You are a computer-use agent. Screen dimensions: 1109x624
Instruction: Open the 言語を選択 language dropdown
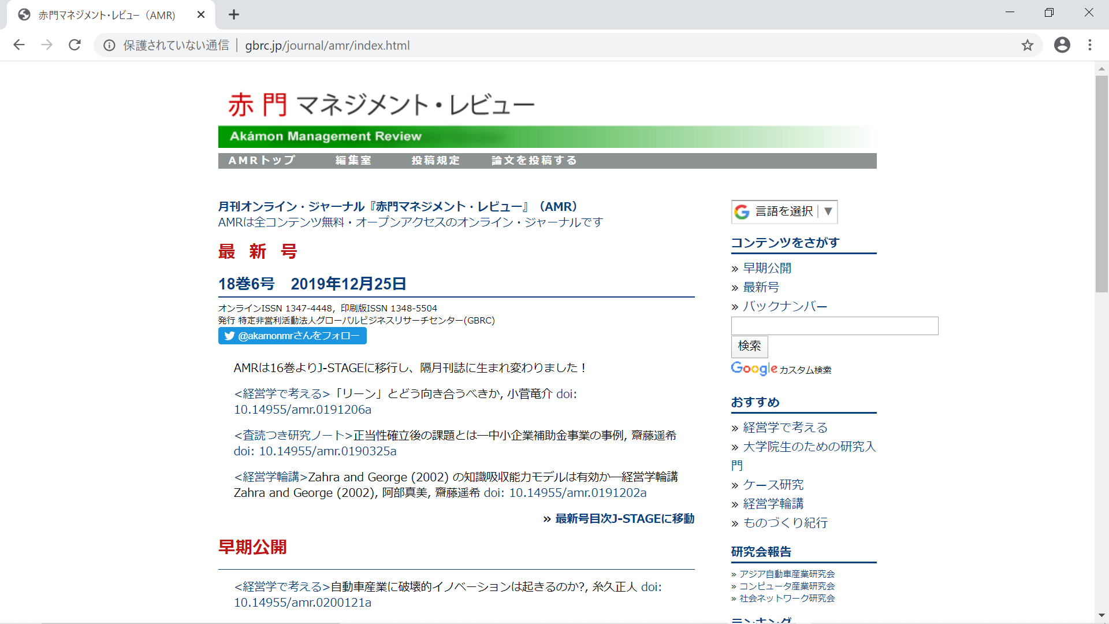784,211
